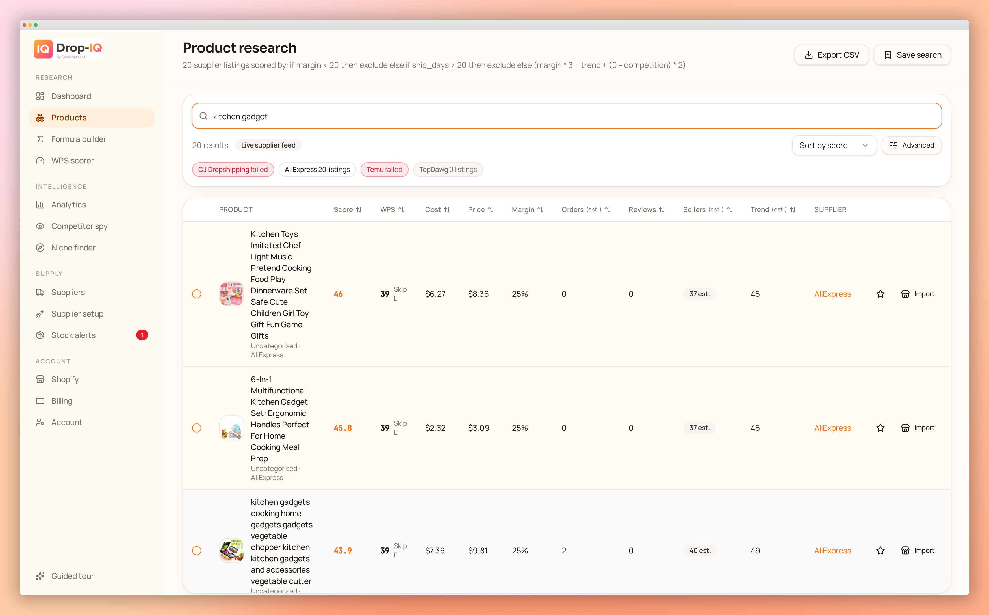Sort table by Reviews column

pos(647,209)
